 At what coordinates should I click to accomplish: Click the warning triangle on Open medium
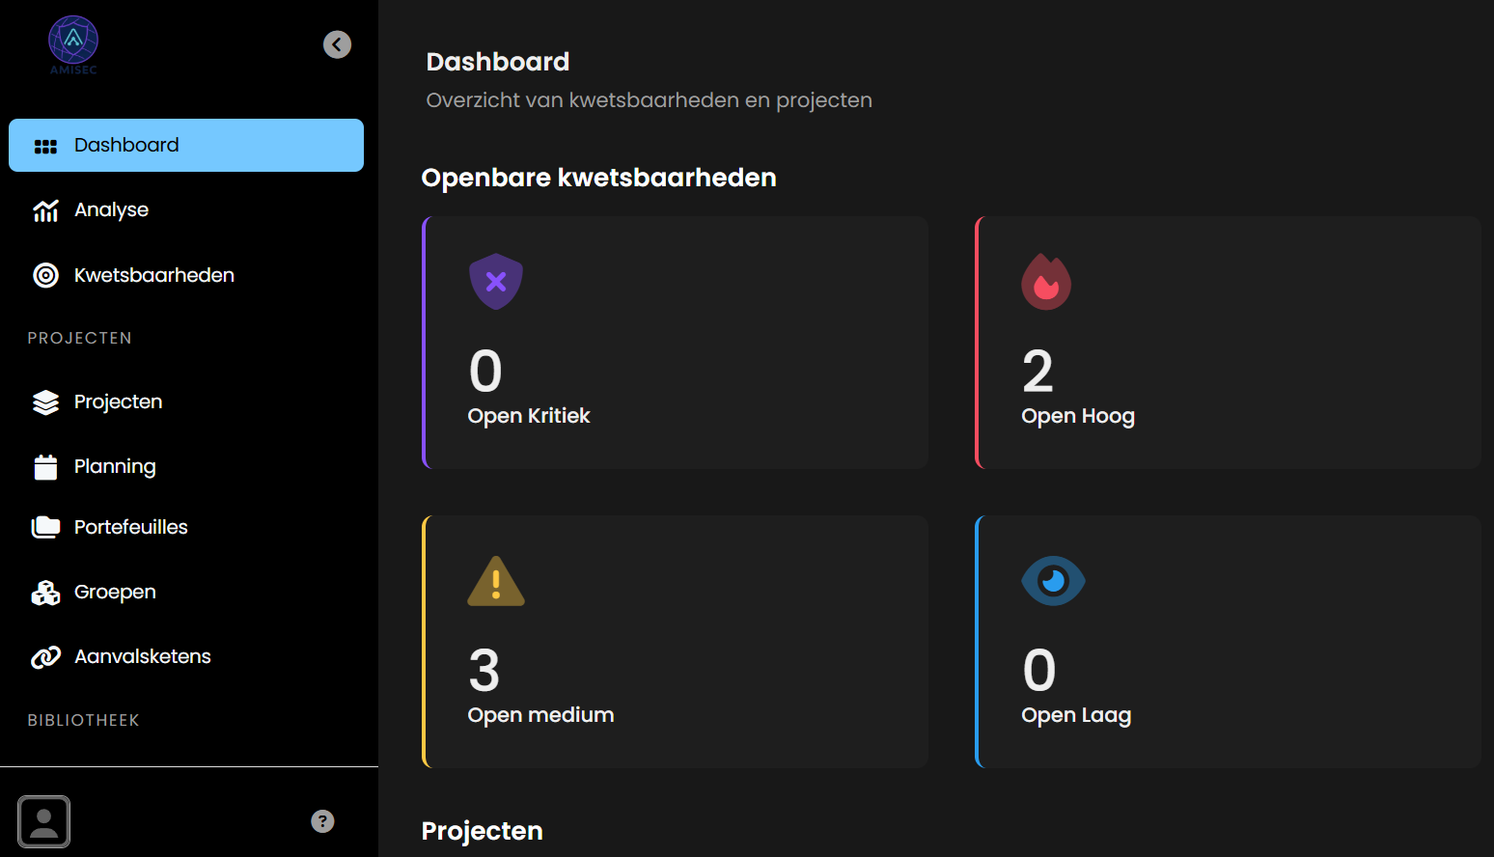click(496, 582)
